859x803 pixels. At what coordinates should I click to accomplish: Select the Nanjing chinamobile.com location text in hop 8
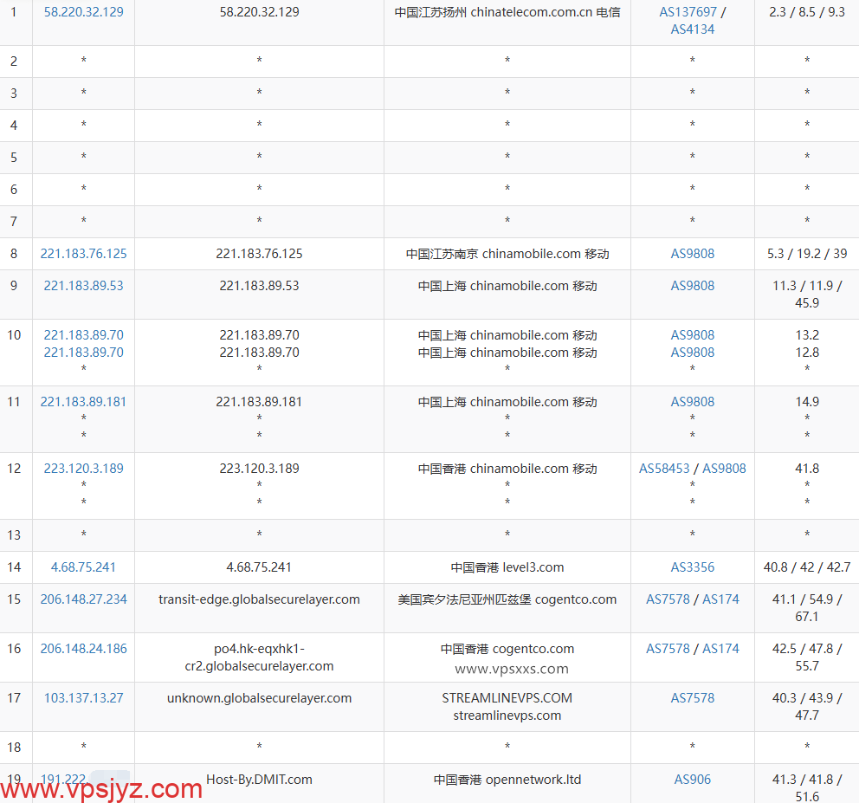pyautogui.click(x=507, y=254)
